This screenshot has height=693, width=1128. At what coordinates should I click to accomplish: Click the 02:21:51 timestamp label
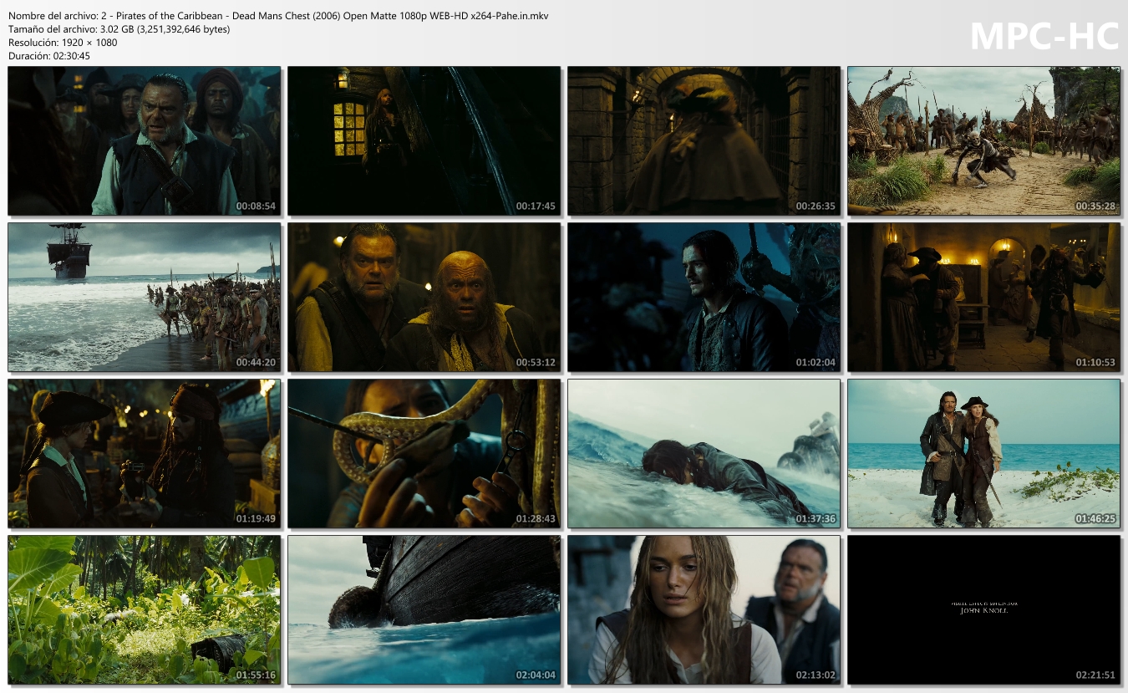(x=1095, y=675)
